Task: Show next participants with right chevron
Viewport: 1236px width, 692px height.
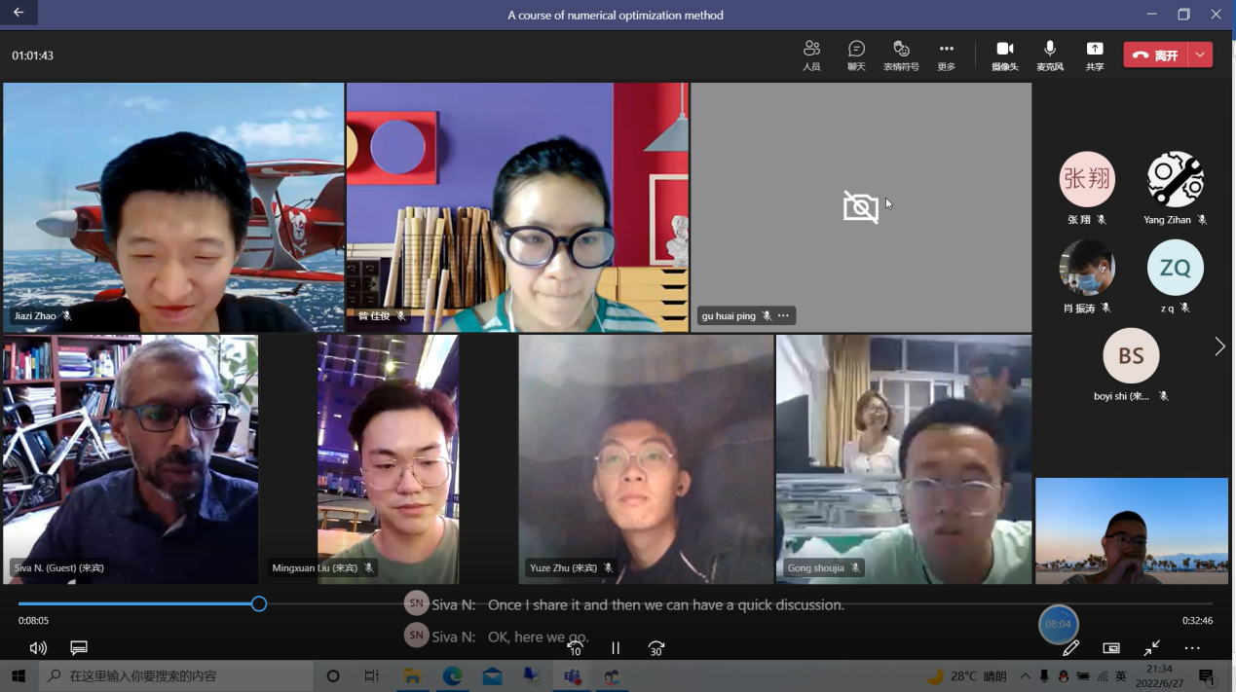Action: click(1218, 347)
